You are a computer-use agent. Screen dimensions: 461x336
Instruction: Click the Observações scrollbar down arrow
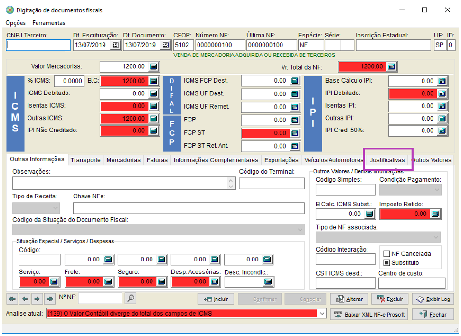point(231,187)
